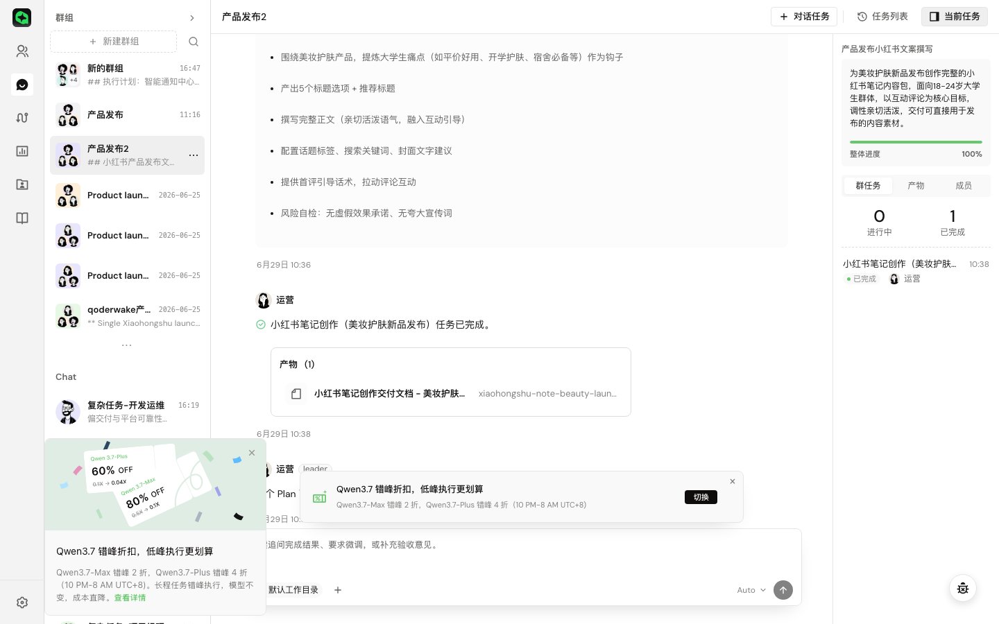Open qoderwake产 group chat
The height and width of the screenshot is (624, 999).
click(128, 316)
